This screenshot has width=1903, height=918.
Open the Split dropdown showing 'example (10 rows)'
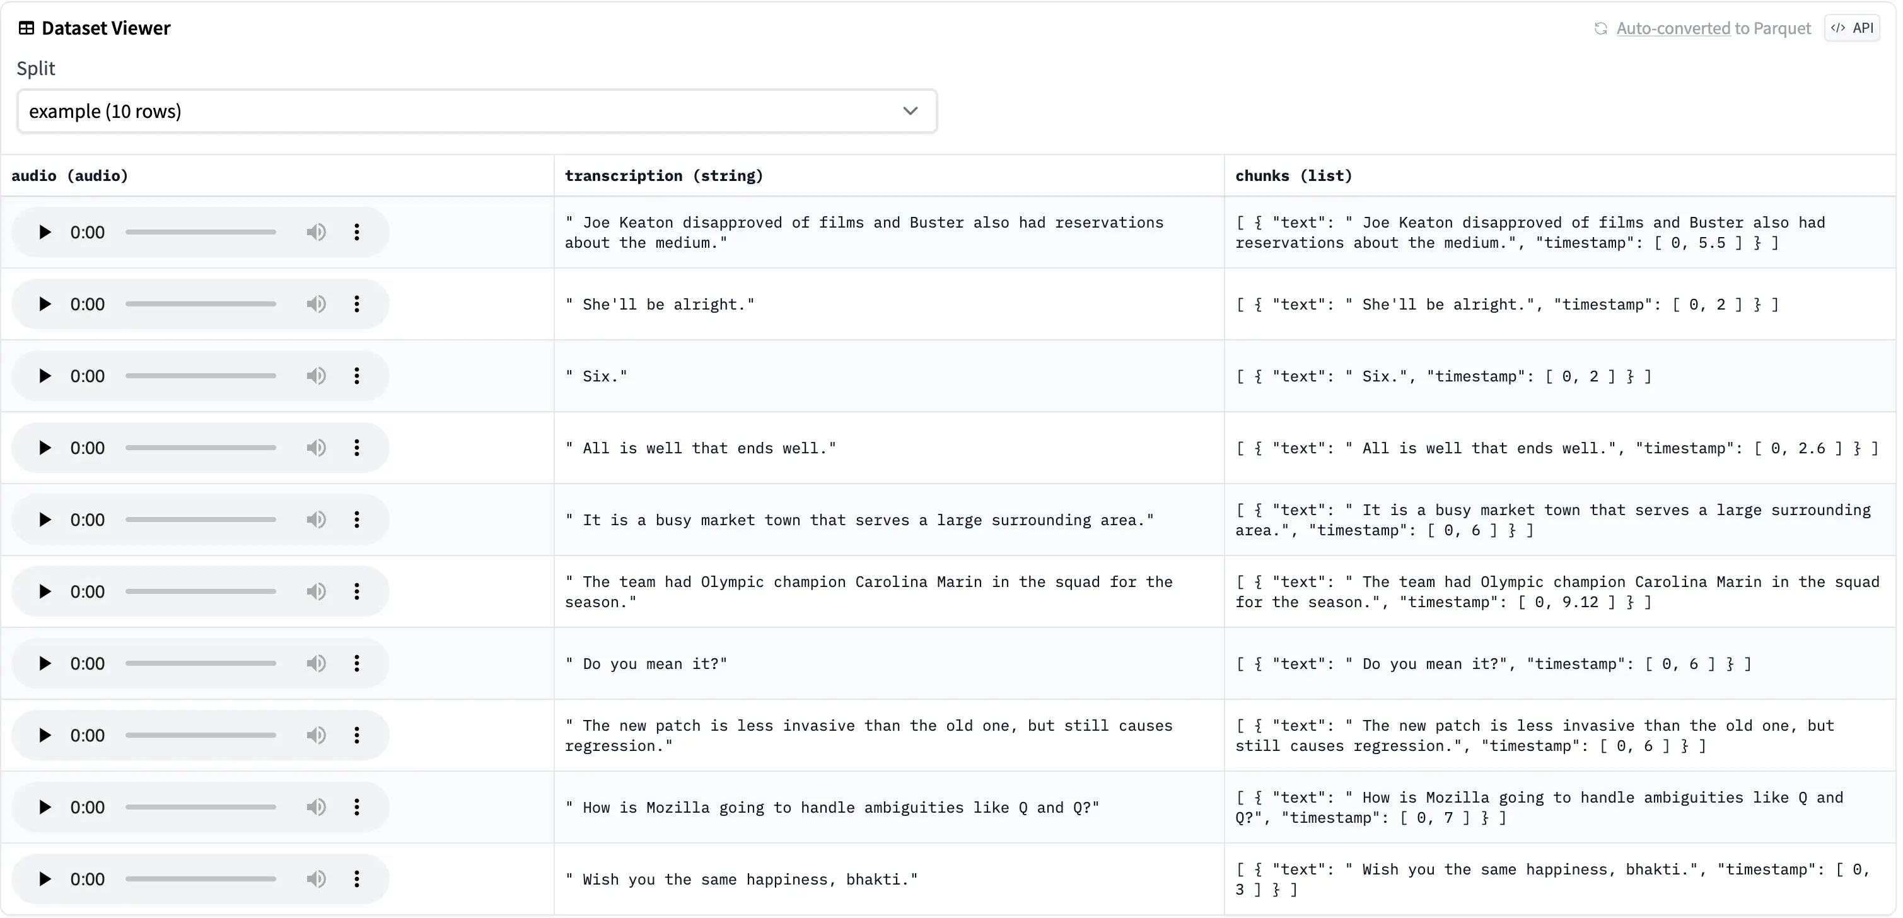[477, 111]
